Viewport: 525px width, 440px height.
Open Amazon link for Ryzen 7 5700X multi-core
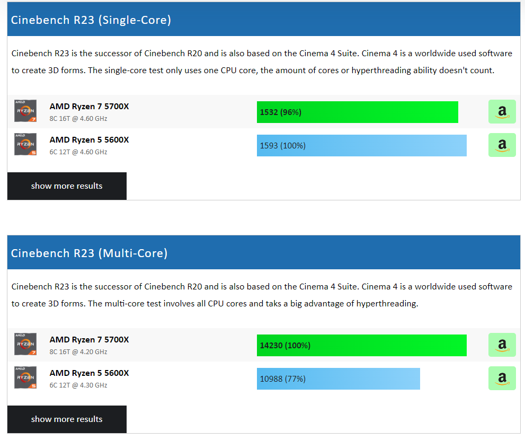[x=502, y=345]
